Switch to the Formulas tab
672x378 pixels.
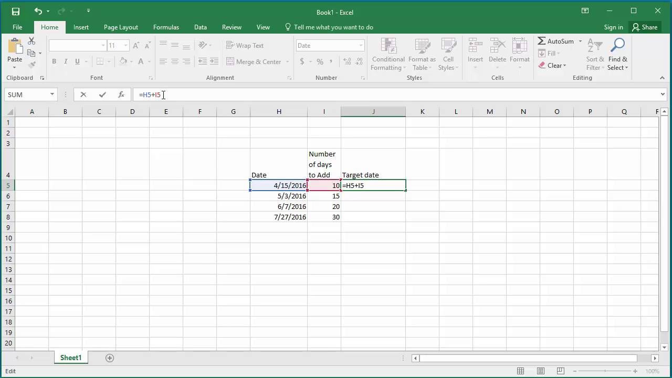166,27
